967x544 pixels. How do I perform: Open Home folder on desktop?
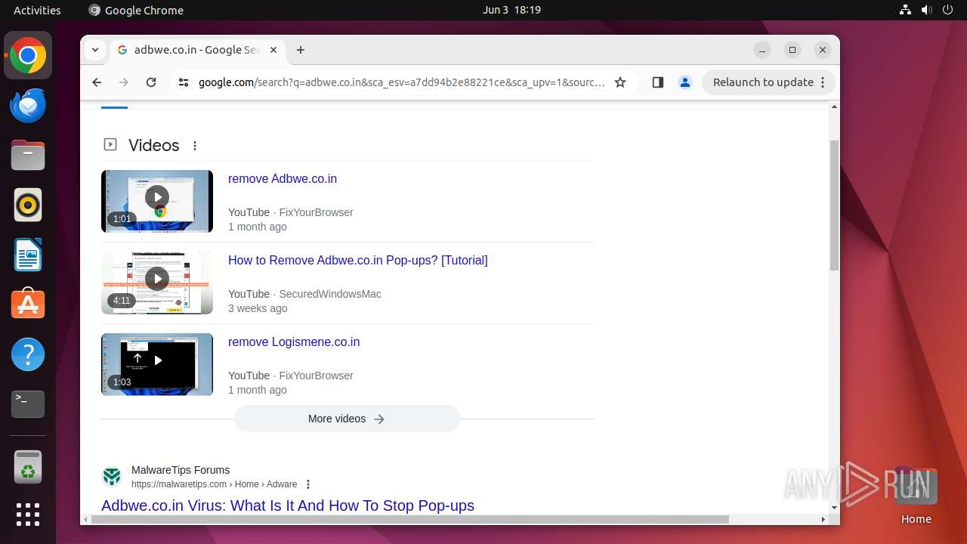[x=916, y=496]
